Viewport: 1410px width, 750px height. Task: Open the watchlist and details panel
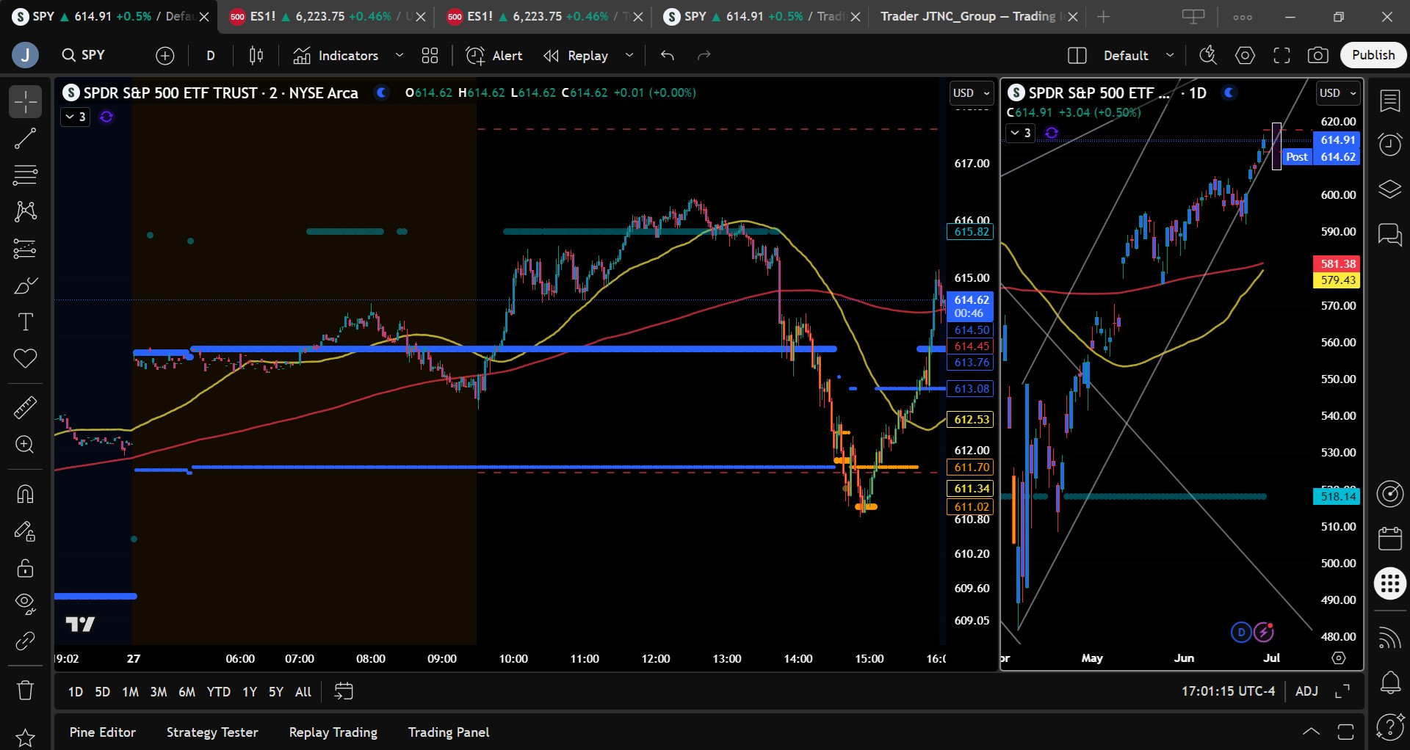pyautogui.click(x=1389, y=101)
